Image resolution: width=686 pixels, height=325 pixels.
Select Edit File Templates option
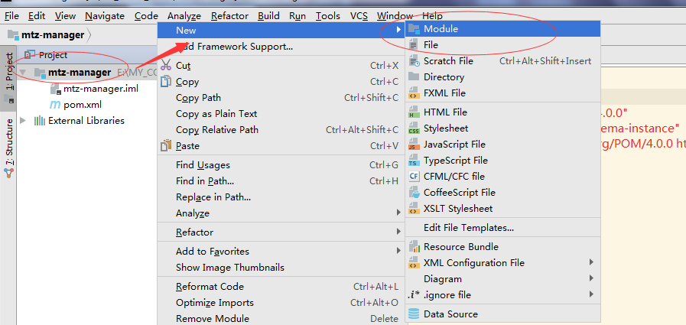point(468,227)
